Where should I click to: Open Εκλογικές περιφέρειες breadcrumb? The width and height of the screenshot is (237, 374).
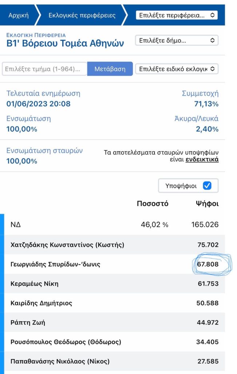82,15
